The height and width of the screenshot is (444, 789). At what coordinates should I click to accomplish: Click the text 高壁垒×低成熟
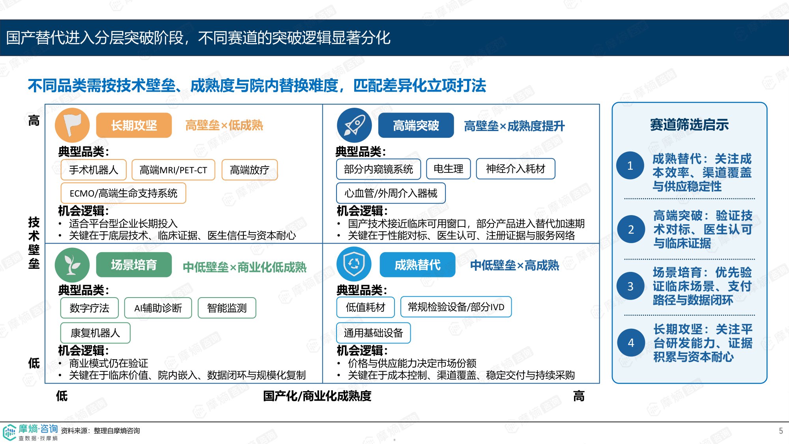[x=224, y=126]
